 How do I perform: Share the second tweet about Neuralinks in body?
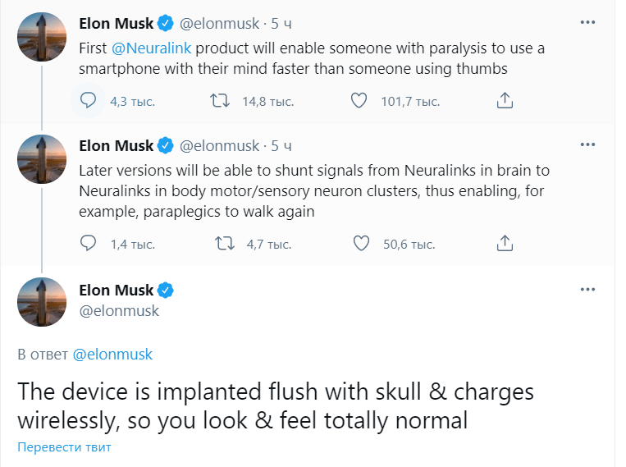[x=505, y=244]
